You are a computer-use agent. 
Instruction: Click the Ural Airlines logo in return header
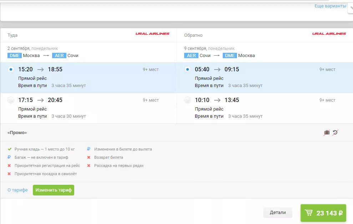coord(329,34)
